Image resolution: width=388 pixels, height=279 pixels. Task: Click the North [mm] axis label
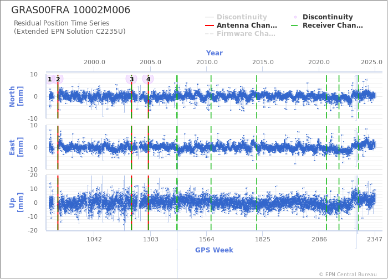pyautogui.click(x=16, y=96)
